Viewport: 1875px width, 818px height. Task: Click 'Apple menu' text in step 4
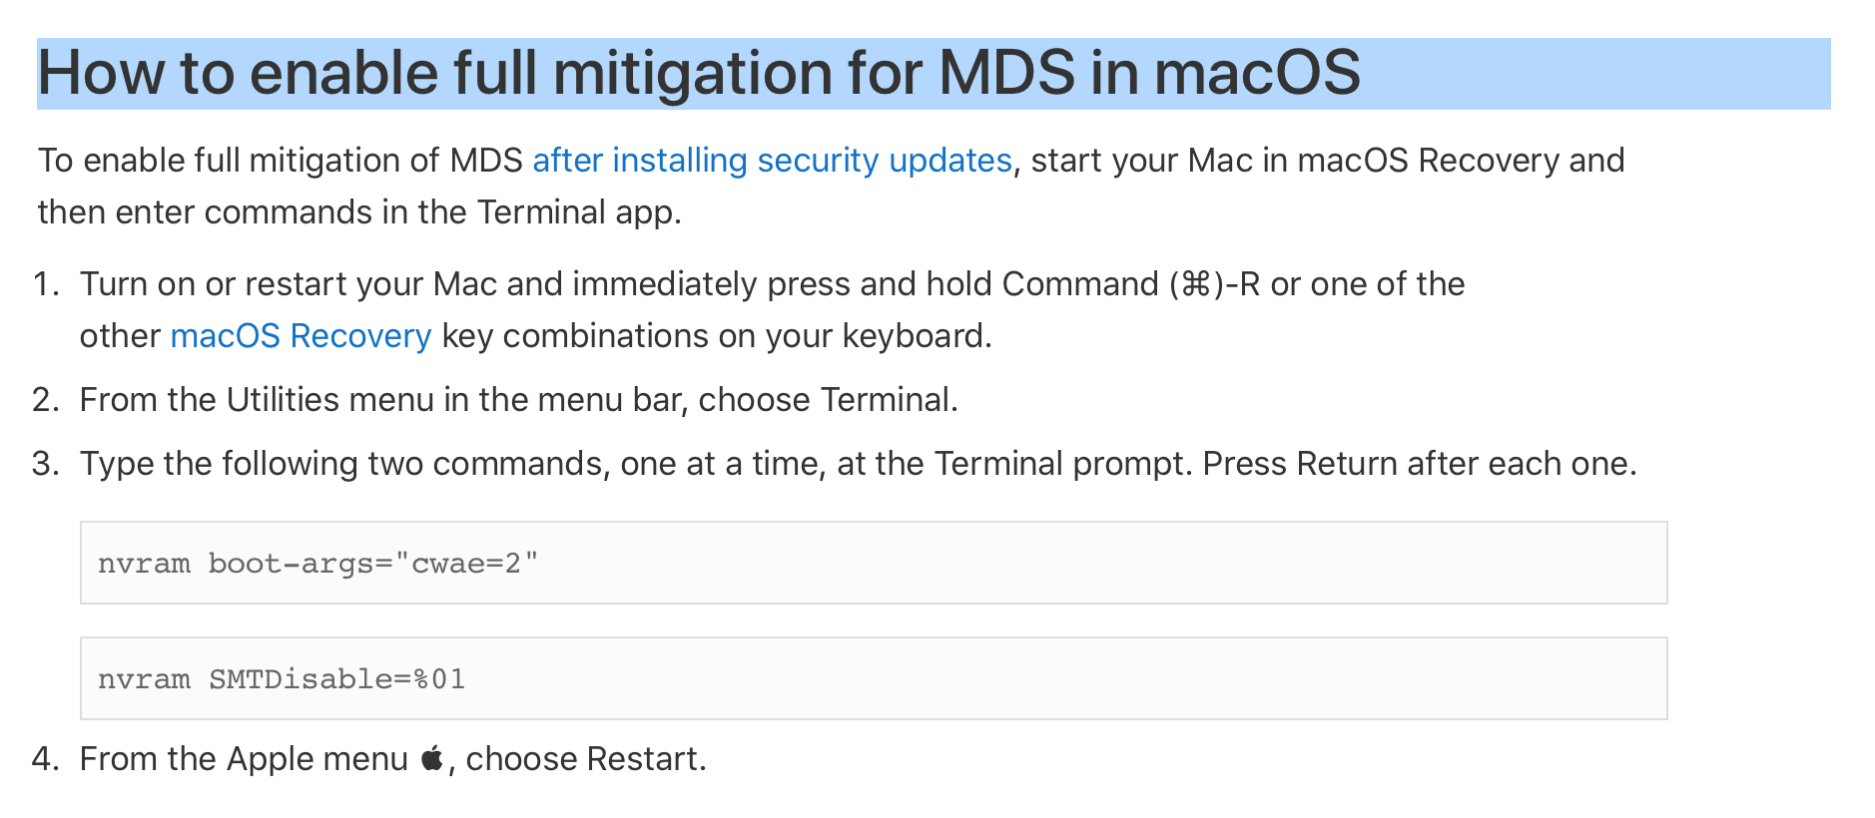click(x=317, y=759)
